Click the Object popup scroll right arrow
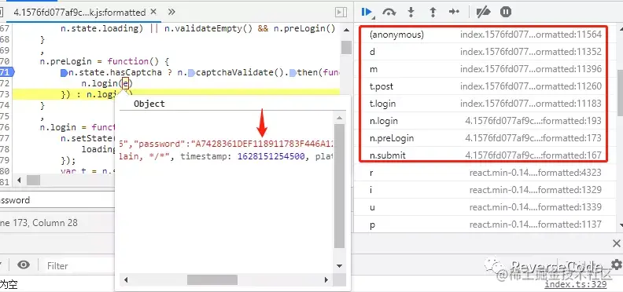 pyautogui.click(x=326, y=279)
